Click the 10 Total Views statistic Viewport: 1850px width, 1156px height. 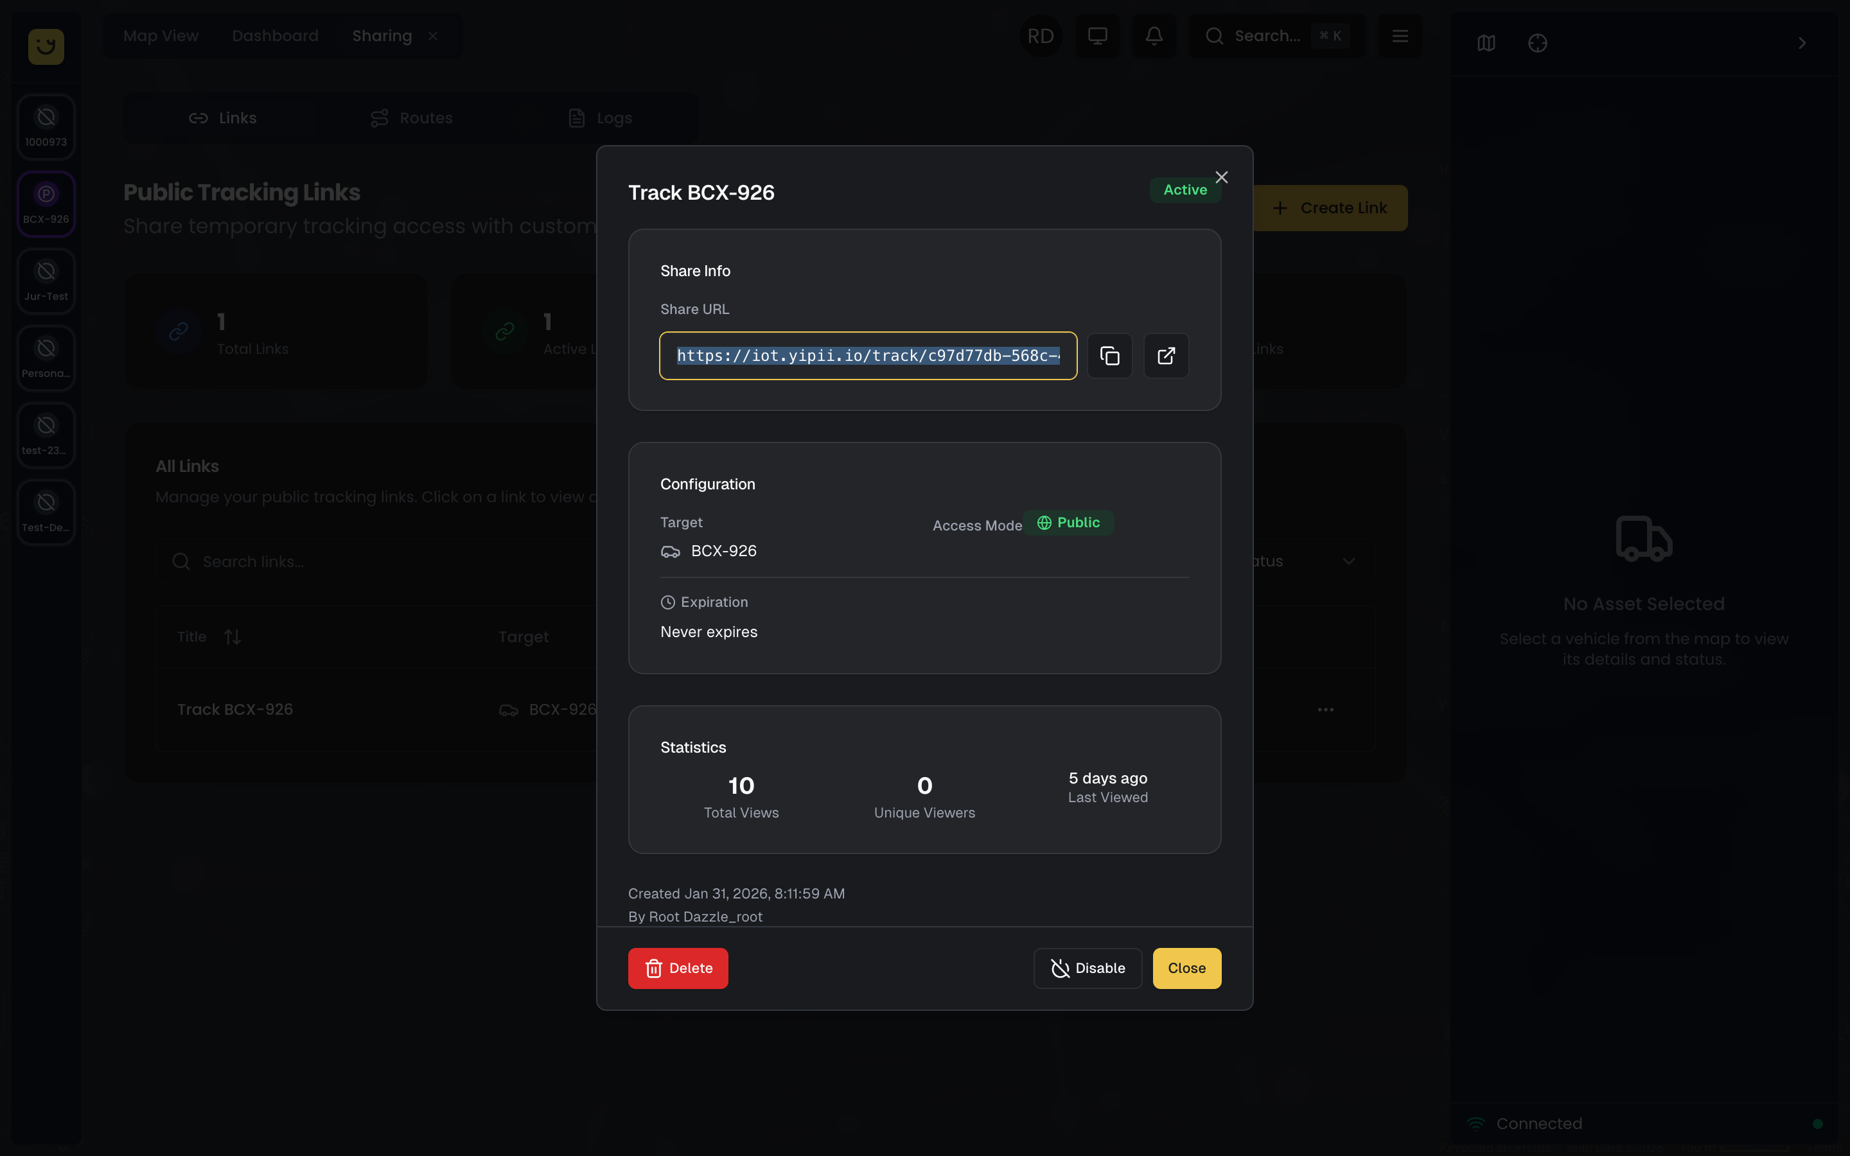point(741,796)
